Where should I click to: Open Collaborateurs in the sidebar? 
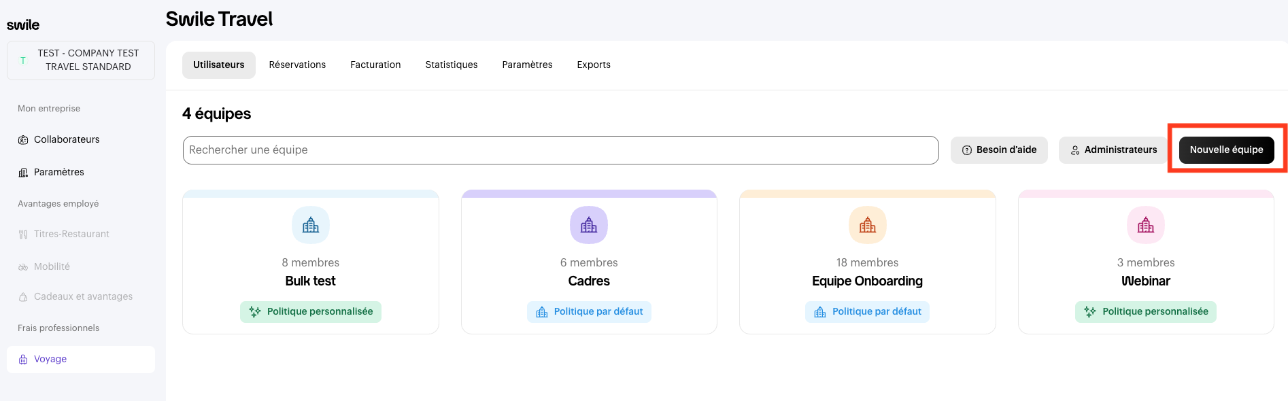pyautogui.click(x=67, y=139)
